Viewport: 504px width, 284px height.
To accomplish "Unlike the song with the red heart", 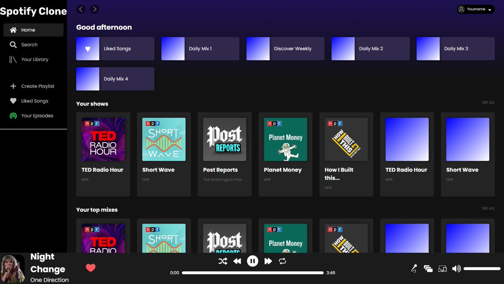I will 91,268.
